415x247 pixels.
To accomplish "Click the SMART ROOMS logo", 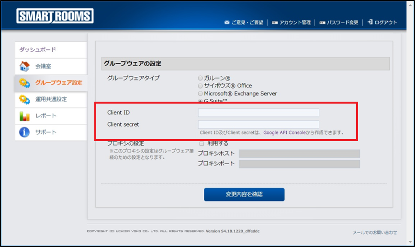I will pyautogui.click(x=55, y=16).
